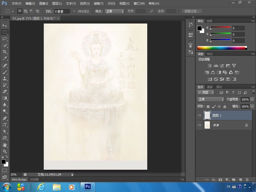
Task: Select the Hand tool
Action: point(5,145)
